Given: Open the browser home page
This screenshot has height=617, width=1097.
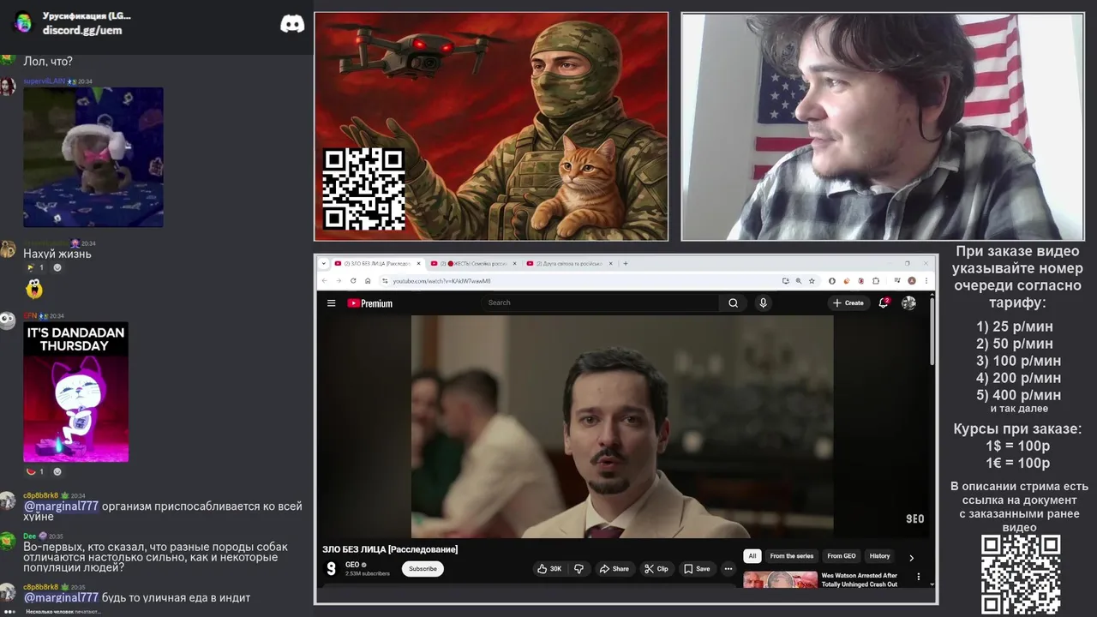Looking at the screenshot, I should click(x=368, y=280).
